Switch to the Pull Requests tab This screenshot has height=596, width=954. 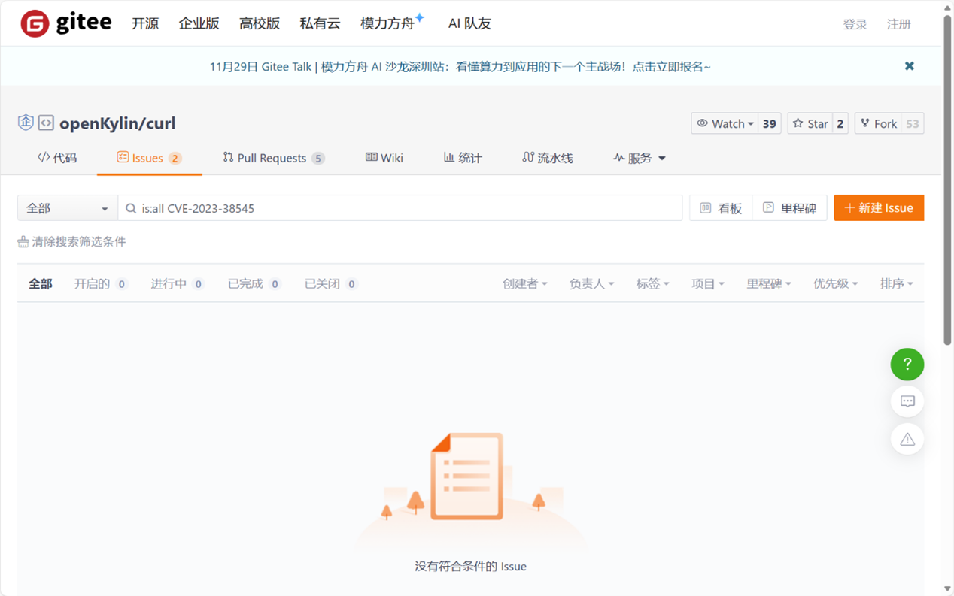click(273, 158)
